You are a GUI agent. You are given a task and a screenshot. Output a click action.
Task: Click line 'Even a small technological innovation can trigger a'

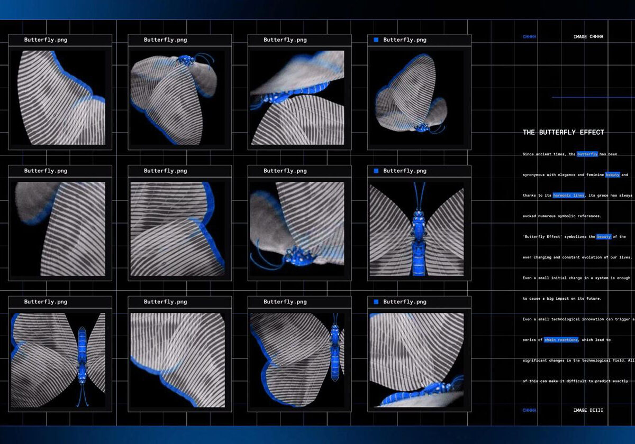[x=579, y=319]
